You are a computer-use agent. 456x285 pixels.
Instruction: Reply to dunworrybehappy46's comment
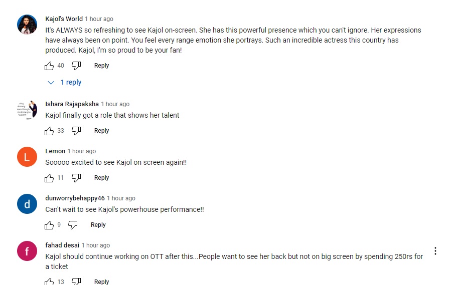coord(98,224)
